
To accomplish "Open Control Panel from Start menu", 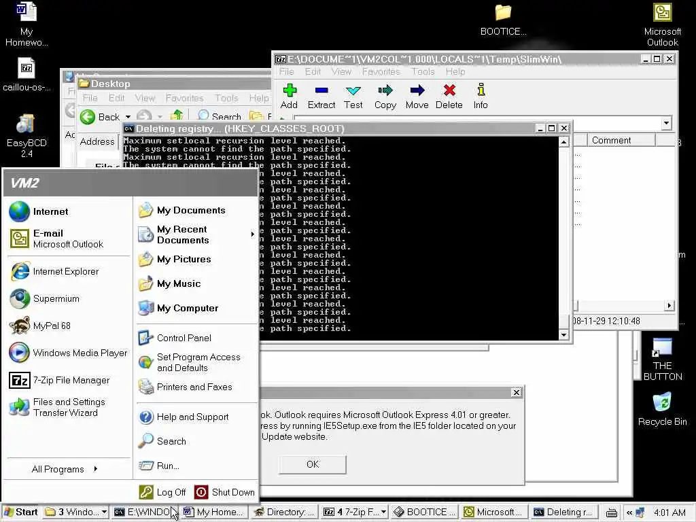I will coord(196,338).
